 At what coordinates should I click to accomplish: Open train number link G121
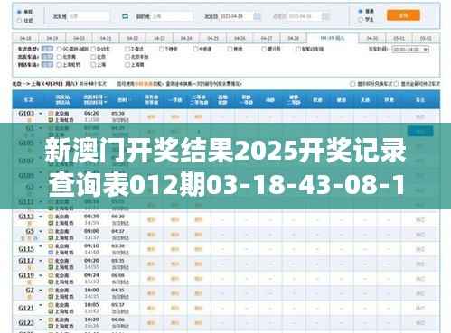click(26, 309)
